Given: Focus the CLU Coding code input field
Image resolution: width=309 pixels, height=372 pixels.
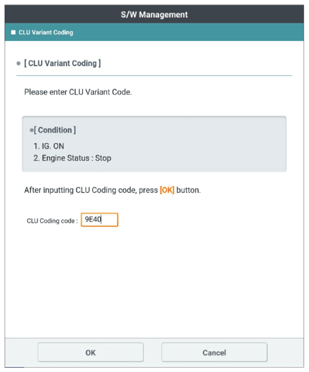Looking at the screenshot, I should point(100,220).
